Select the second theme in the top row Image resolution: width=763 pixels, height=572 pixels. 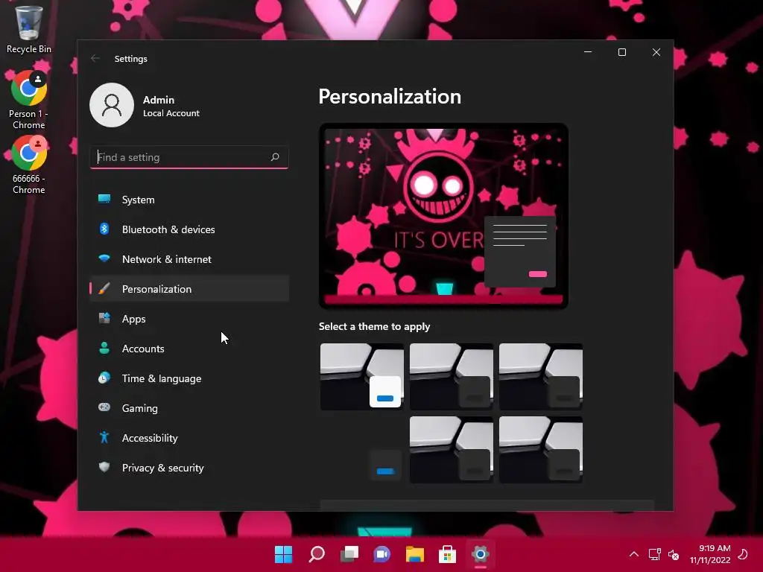pos(451,376)
